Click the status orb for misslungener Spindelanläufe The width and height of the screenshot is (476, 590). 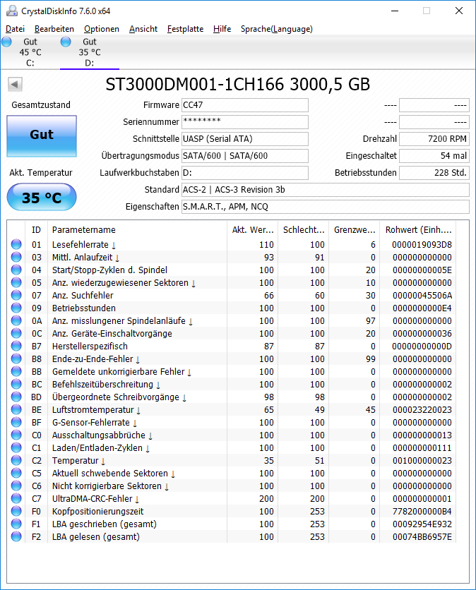pyautogui.click(x=16, y=320)
